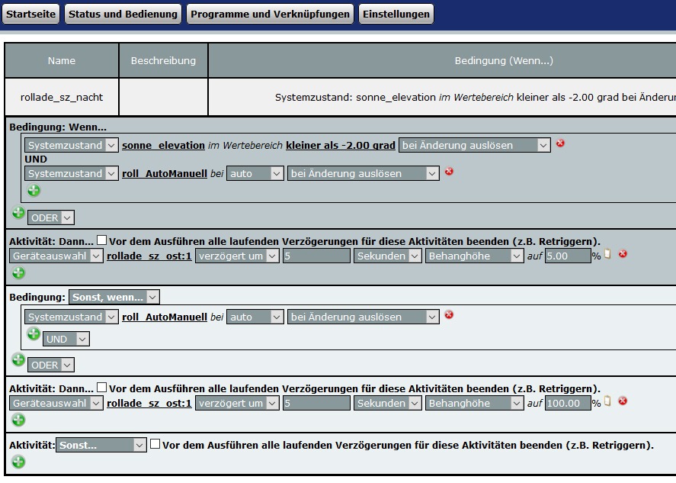Image resolution: width=676 pixels, height=483 pixels.
Task: Open the Sonst, wenn... condition dropdown
Action: [114, 297]
